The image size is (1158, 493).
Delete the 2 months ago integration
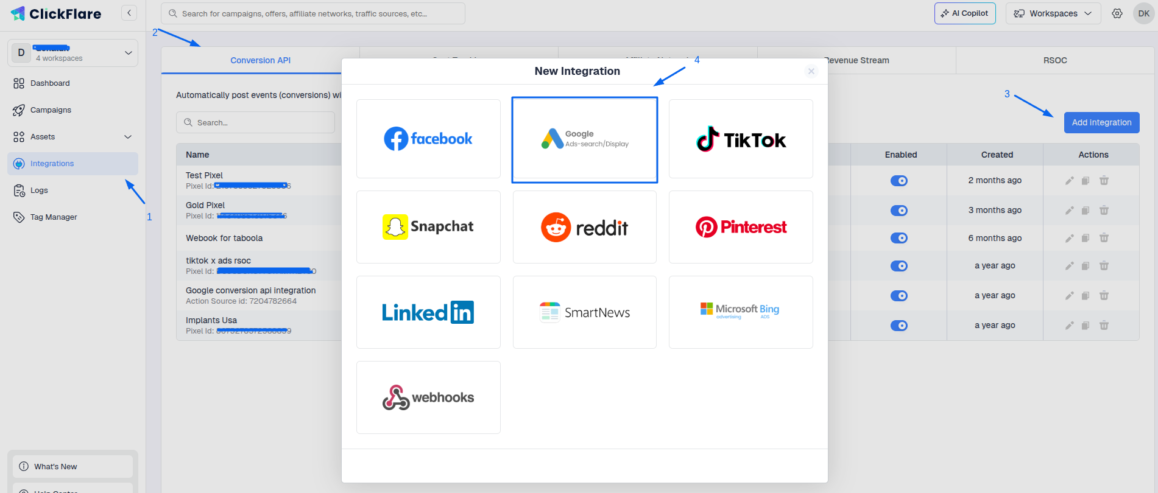(x=1104, y=181)
